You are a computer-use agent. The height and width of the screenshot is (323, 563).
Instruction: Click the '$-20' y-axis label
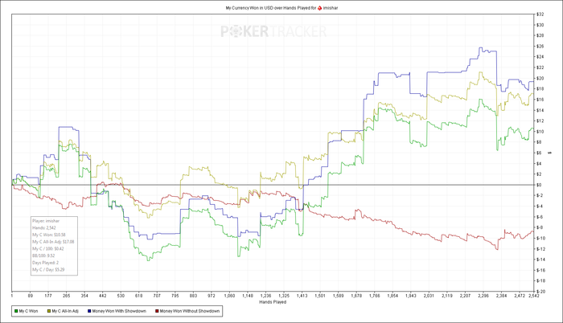540,292
